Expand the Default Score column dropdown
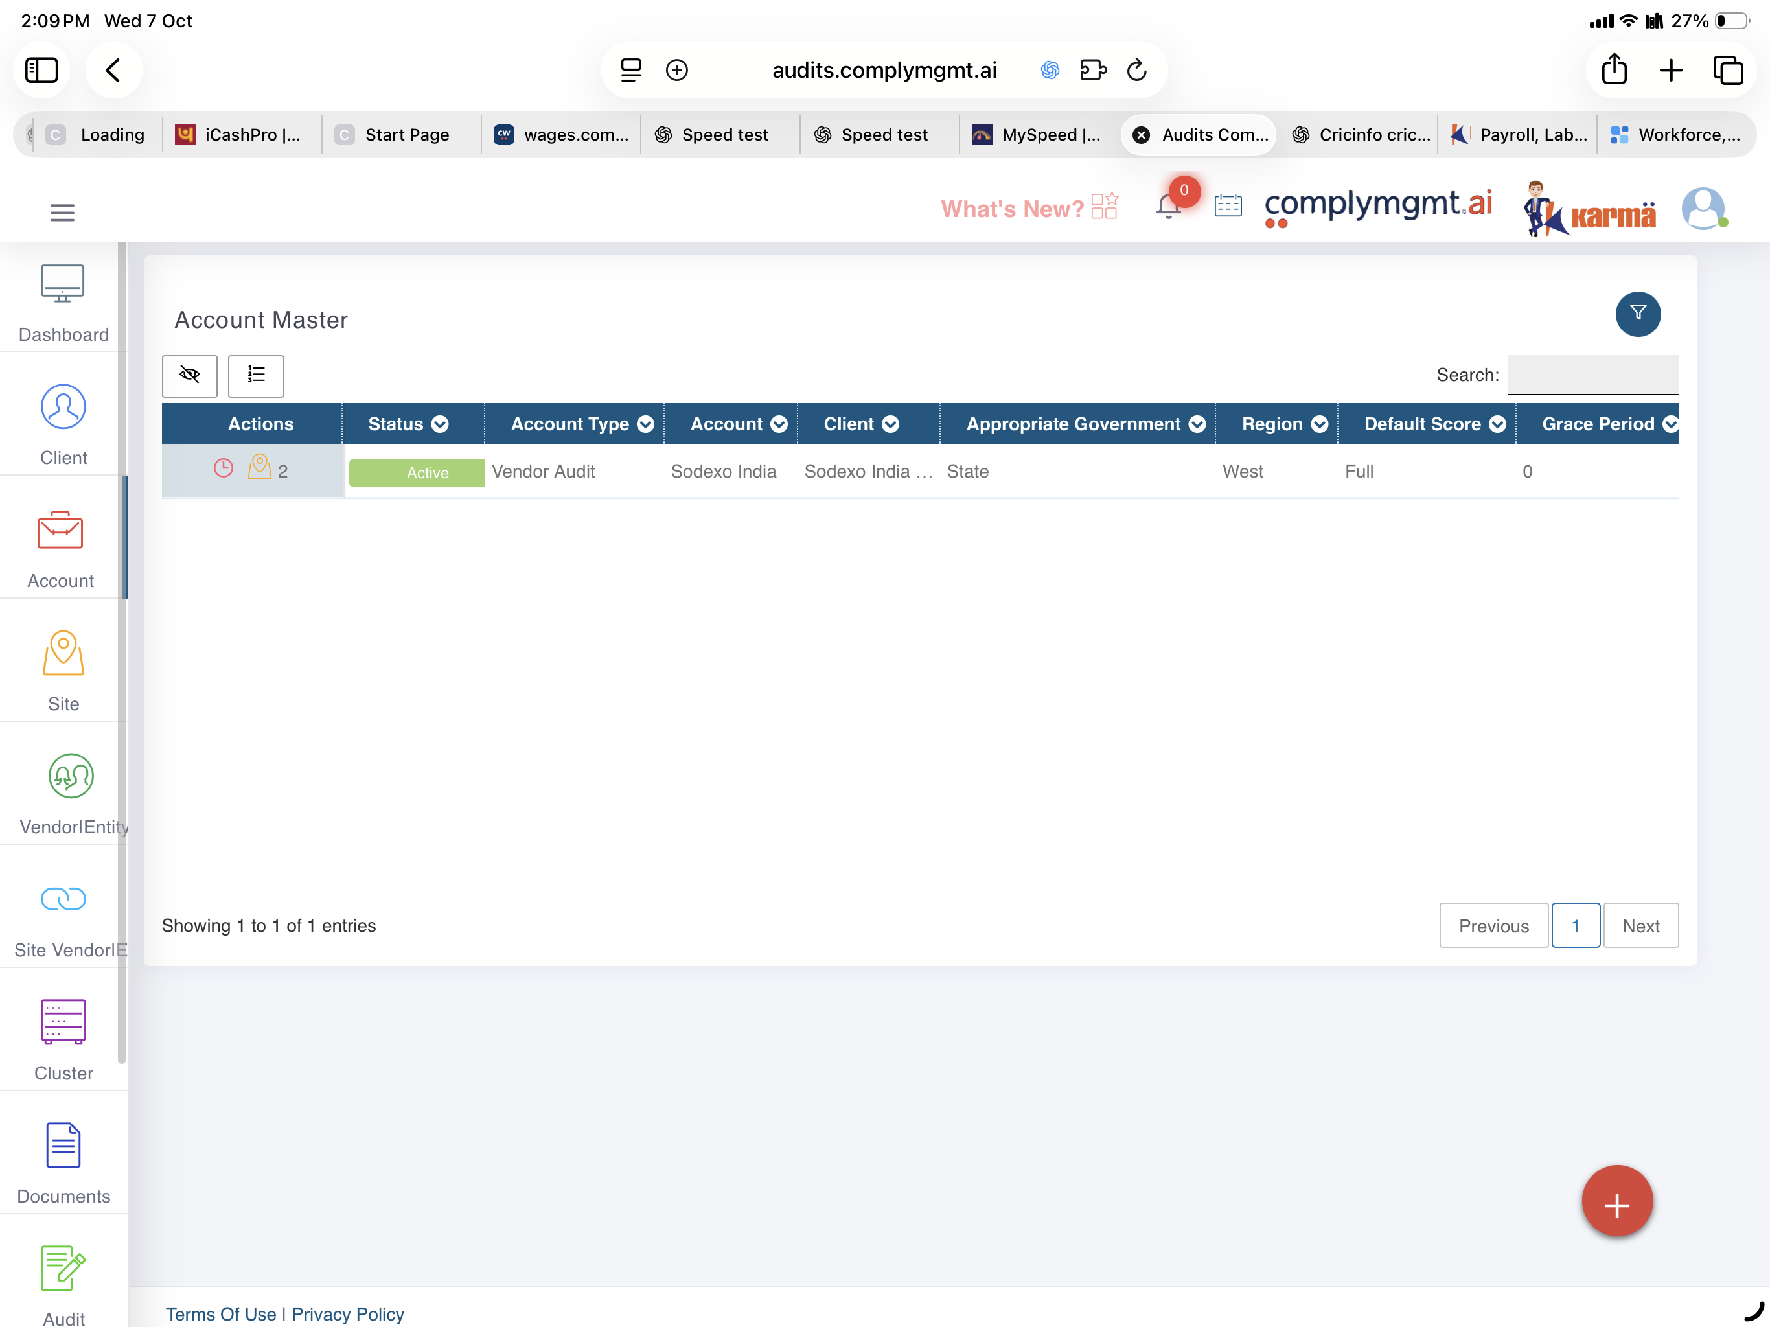 point(1497,424)
